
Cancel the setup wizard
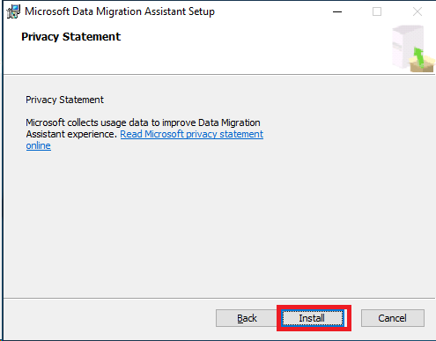click(x=393, y=318)
